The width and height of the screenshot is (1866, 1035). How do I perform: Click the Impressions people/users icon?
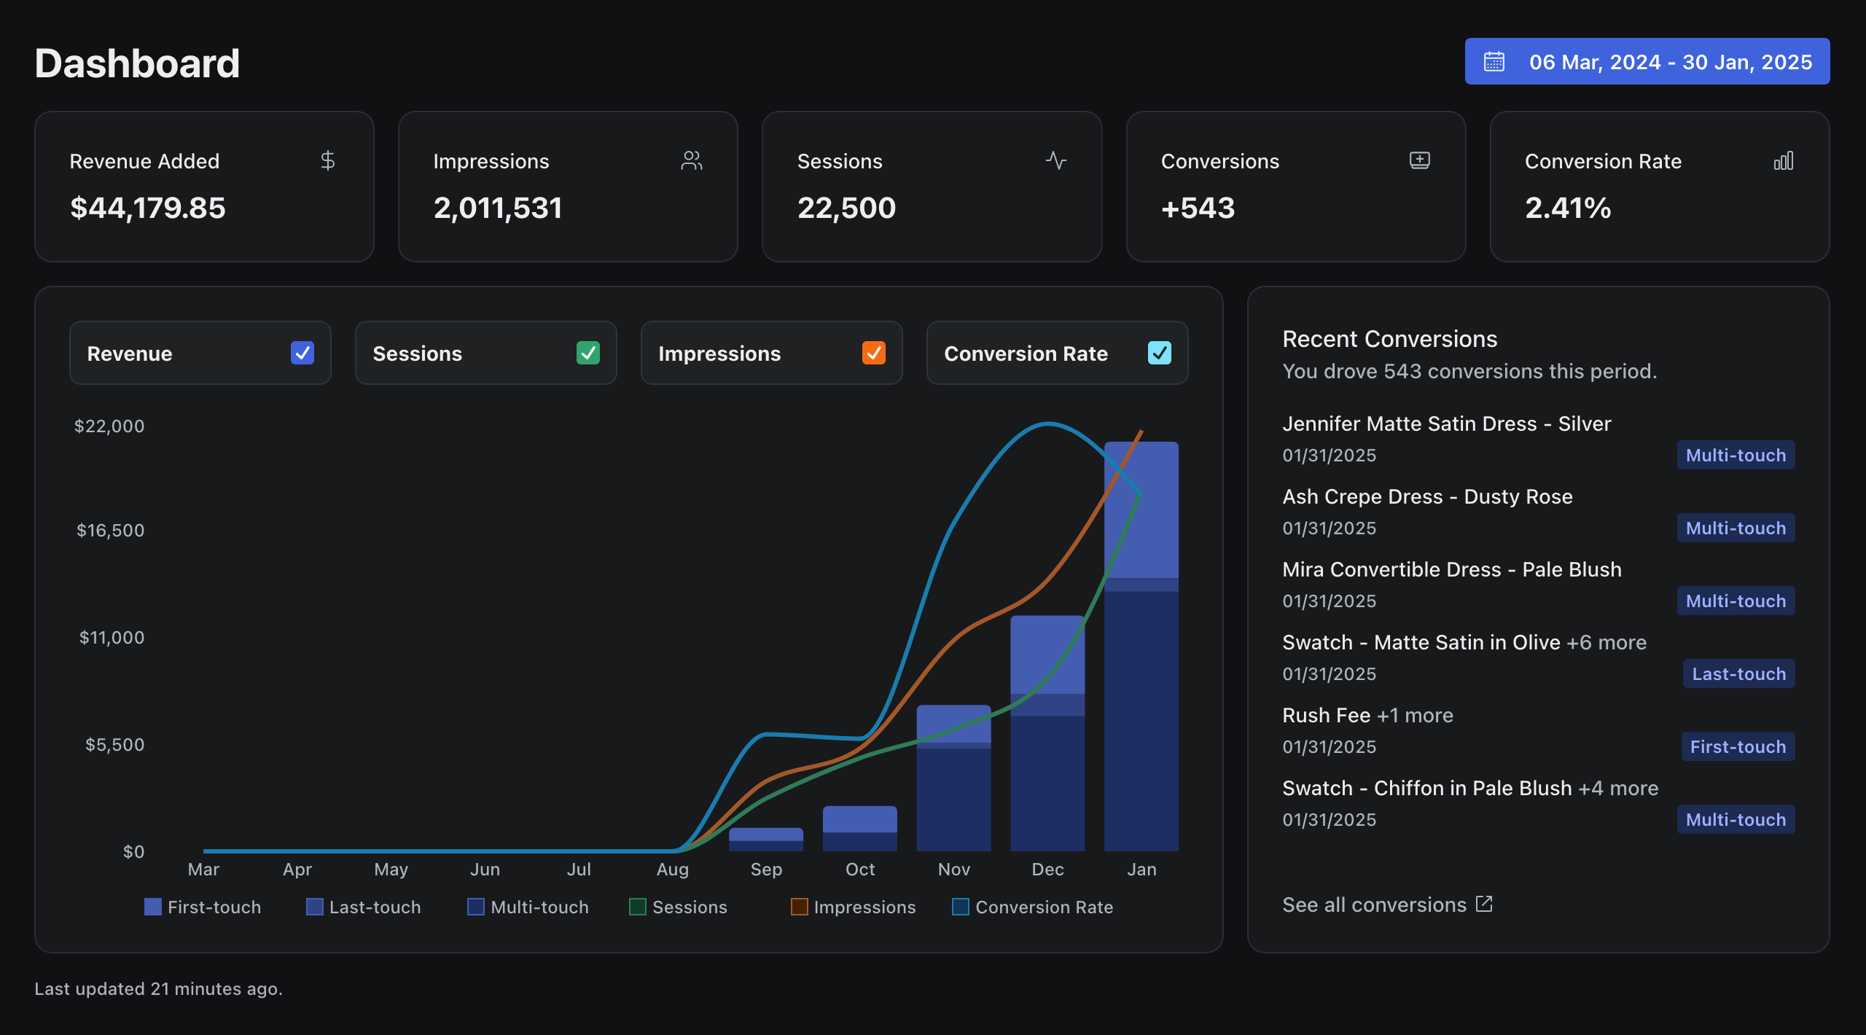coord(691,158)
